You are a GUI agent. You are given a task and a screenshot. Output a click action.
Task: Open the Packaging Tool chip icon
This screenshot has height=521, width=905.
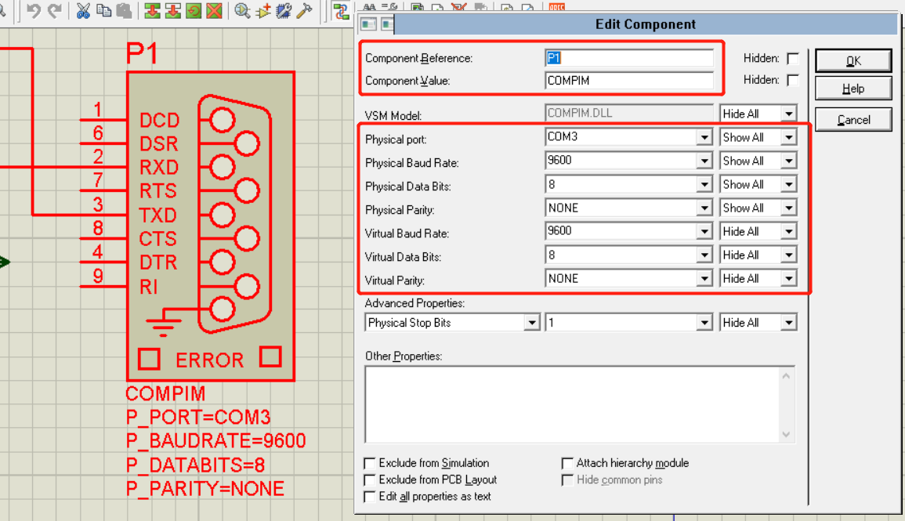coord(284,11)
